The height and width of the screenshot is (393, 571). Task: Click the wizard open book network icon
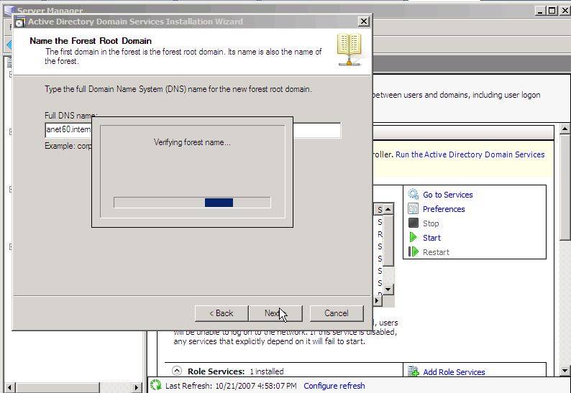pos(350,50)
